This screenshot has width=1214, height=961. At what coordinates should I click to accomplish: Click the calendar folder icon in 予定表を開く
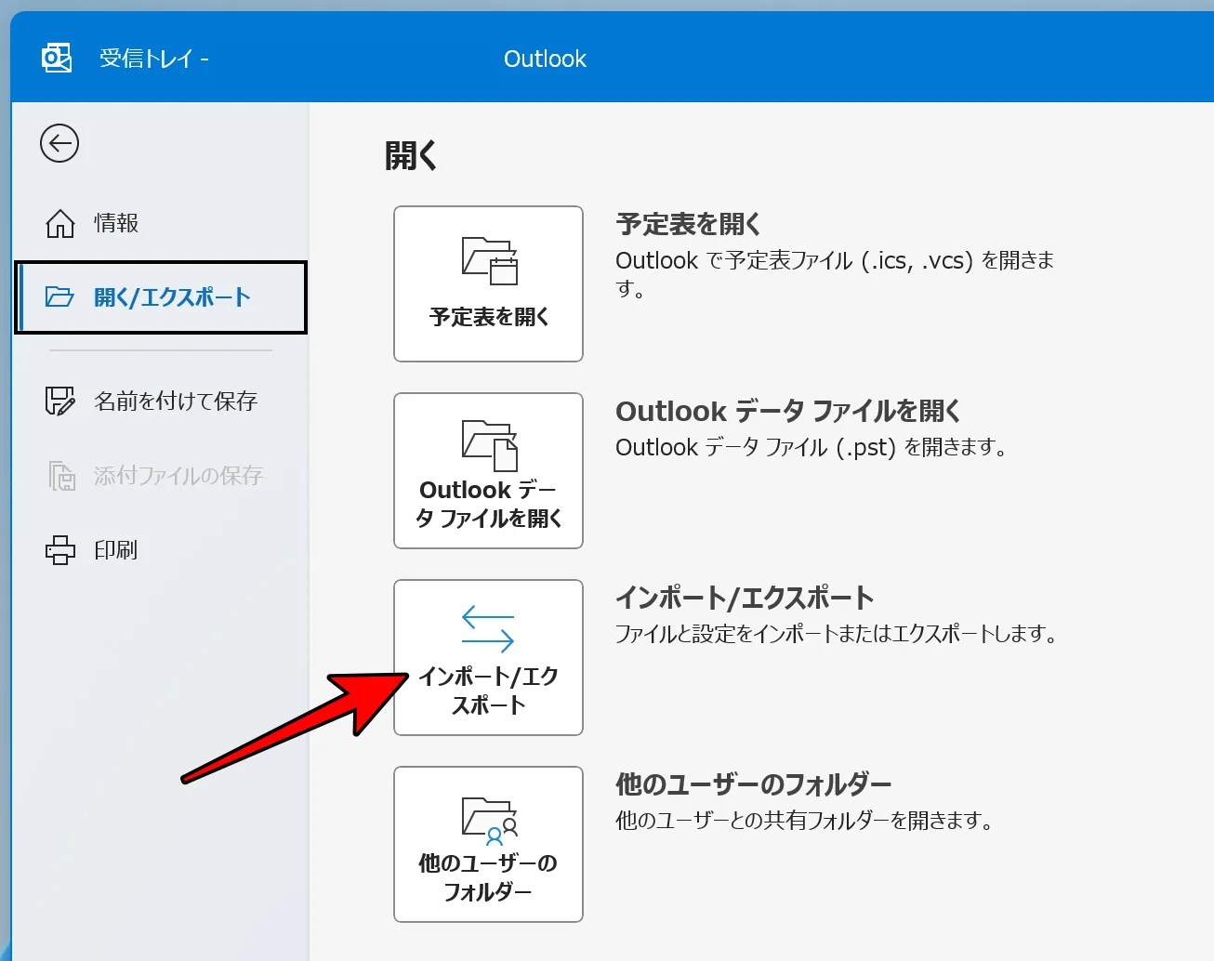click(x=489, y=261)
